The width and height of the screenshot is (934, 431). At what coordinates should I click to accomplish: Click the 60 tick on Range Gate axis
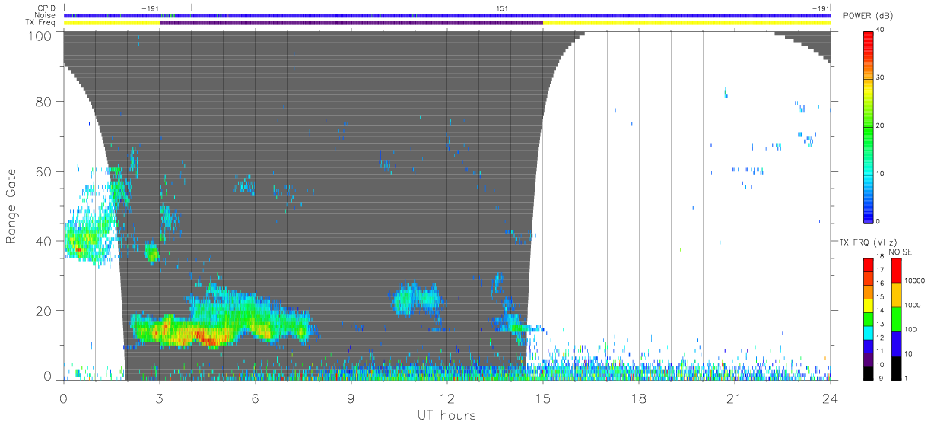point(44,171)
